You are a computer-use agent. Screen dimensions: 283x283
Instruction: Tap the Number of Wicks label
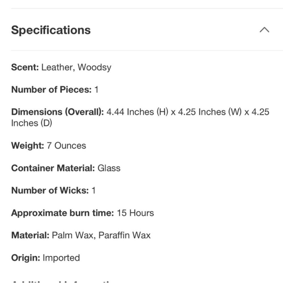(x=50, y=190)
